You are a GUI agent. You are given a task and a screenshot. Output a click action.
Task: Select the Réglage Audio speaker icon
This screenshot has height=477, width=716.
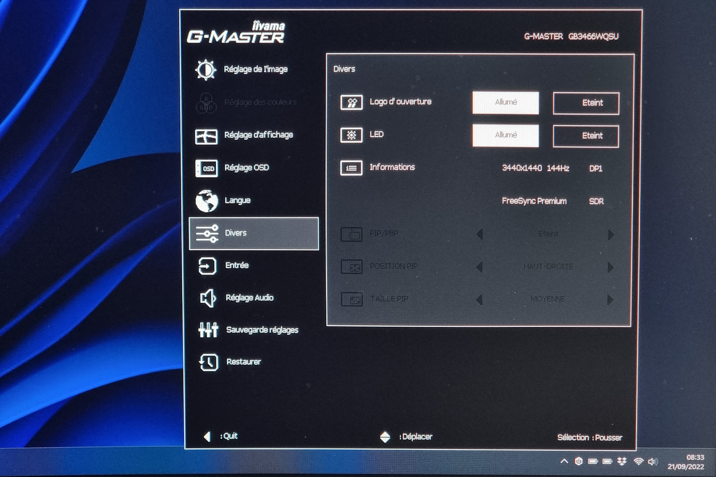208,298
